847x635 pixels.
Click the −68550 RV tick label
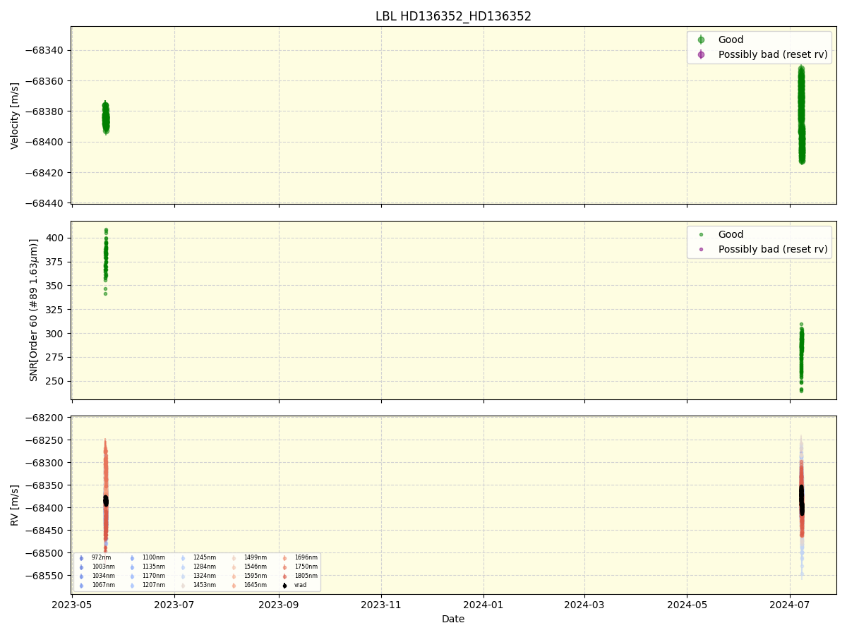46,575
